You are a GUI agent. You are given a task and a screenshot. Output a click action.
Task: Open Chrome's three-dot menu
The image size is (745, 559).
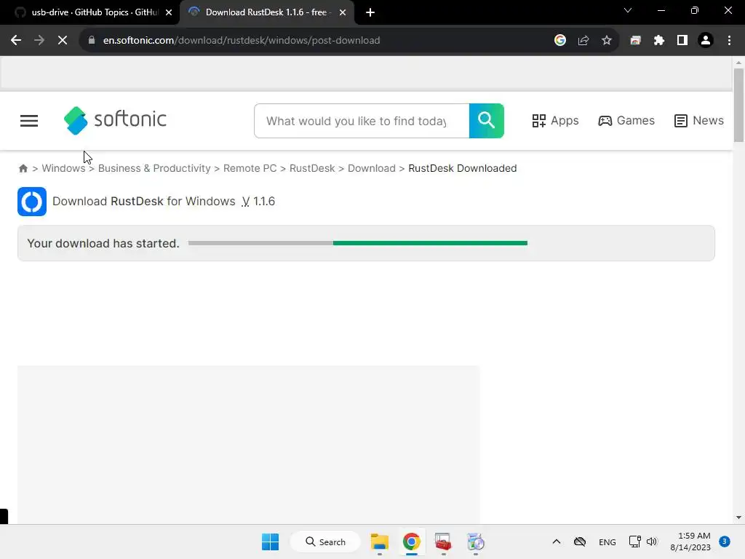(x=729, y=41)
